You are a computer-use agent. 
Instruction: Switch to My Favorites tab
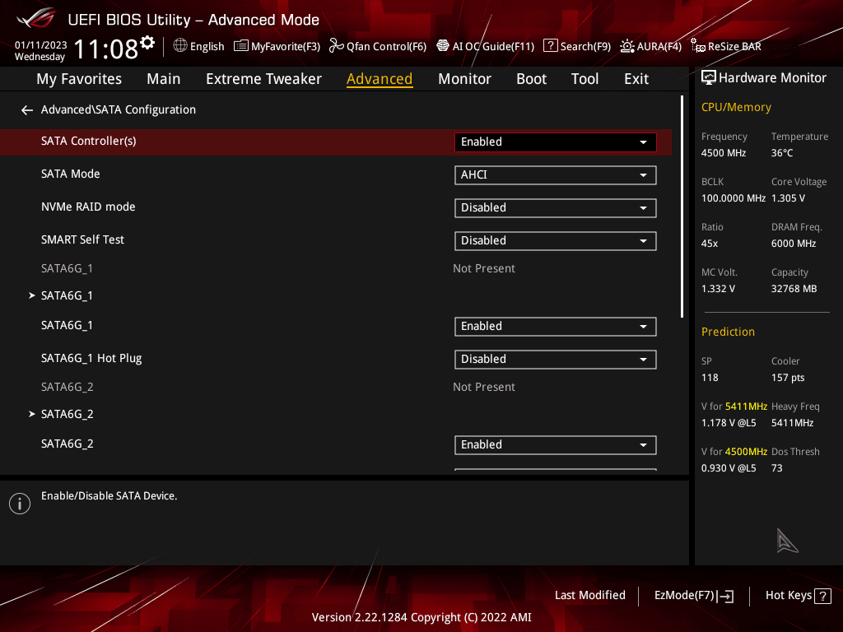(x=79, y=79)
